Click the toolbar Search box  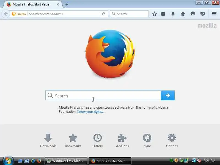click(x=129, y=14)
